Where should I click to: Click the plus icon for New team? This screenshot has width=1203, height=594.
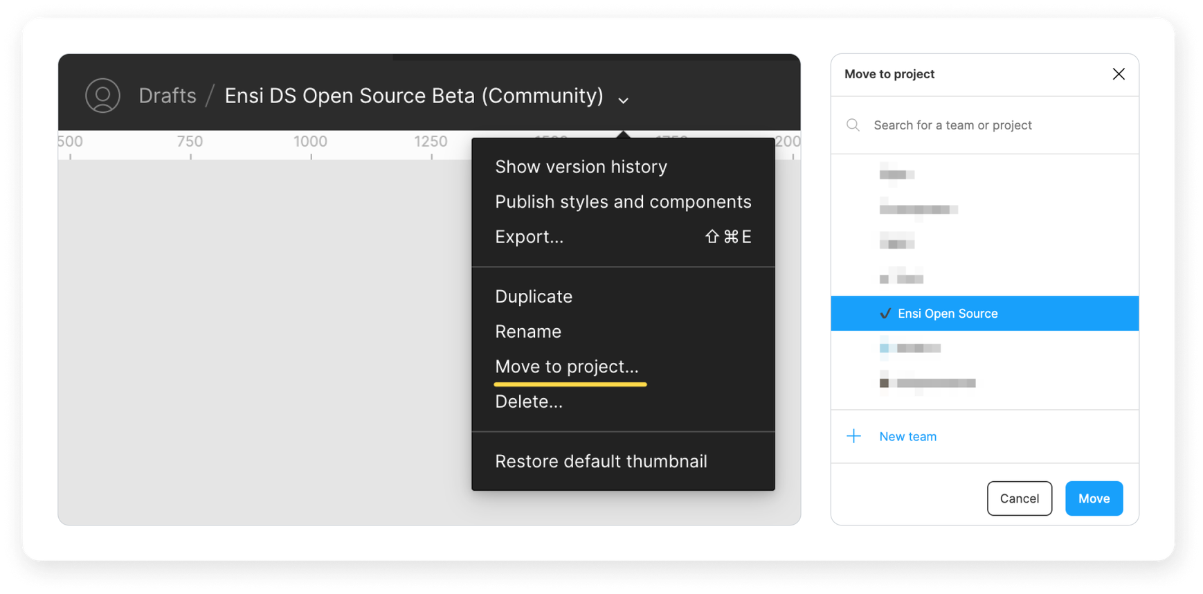(854, 436)
